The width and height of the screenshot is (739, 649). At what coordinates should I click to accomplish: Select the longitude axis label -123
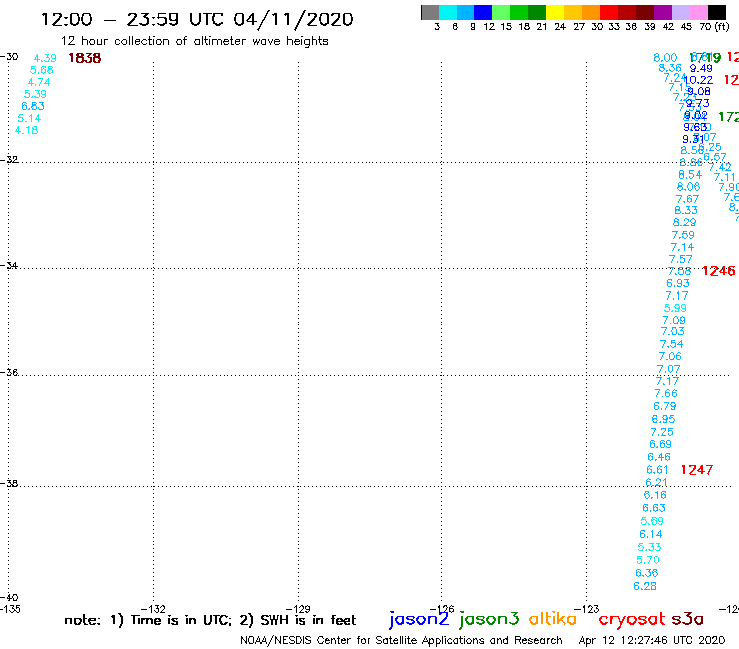point(587,609)
